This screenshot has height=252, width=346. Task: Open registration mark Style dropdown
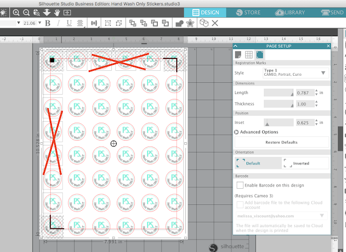pyautogui.click(x=296, y=72)
